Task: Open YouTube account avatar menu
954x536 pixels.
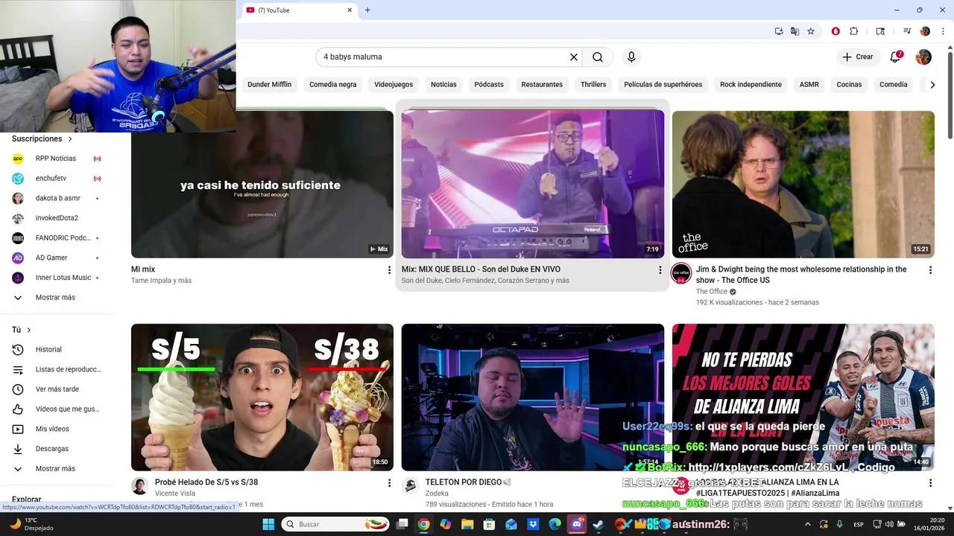Action: click(923, 57)
